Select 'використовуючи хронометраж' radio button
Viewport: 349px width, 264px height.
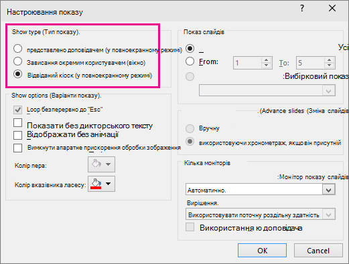tap(190, 142)
